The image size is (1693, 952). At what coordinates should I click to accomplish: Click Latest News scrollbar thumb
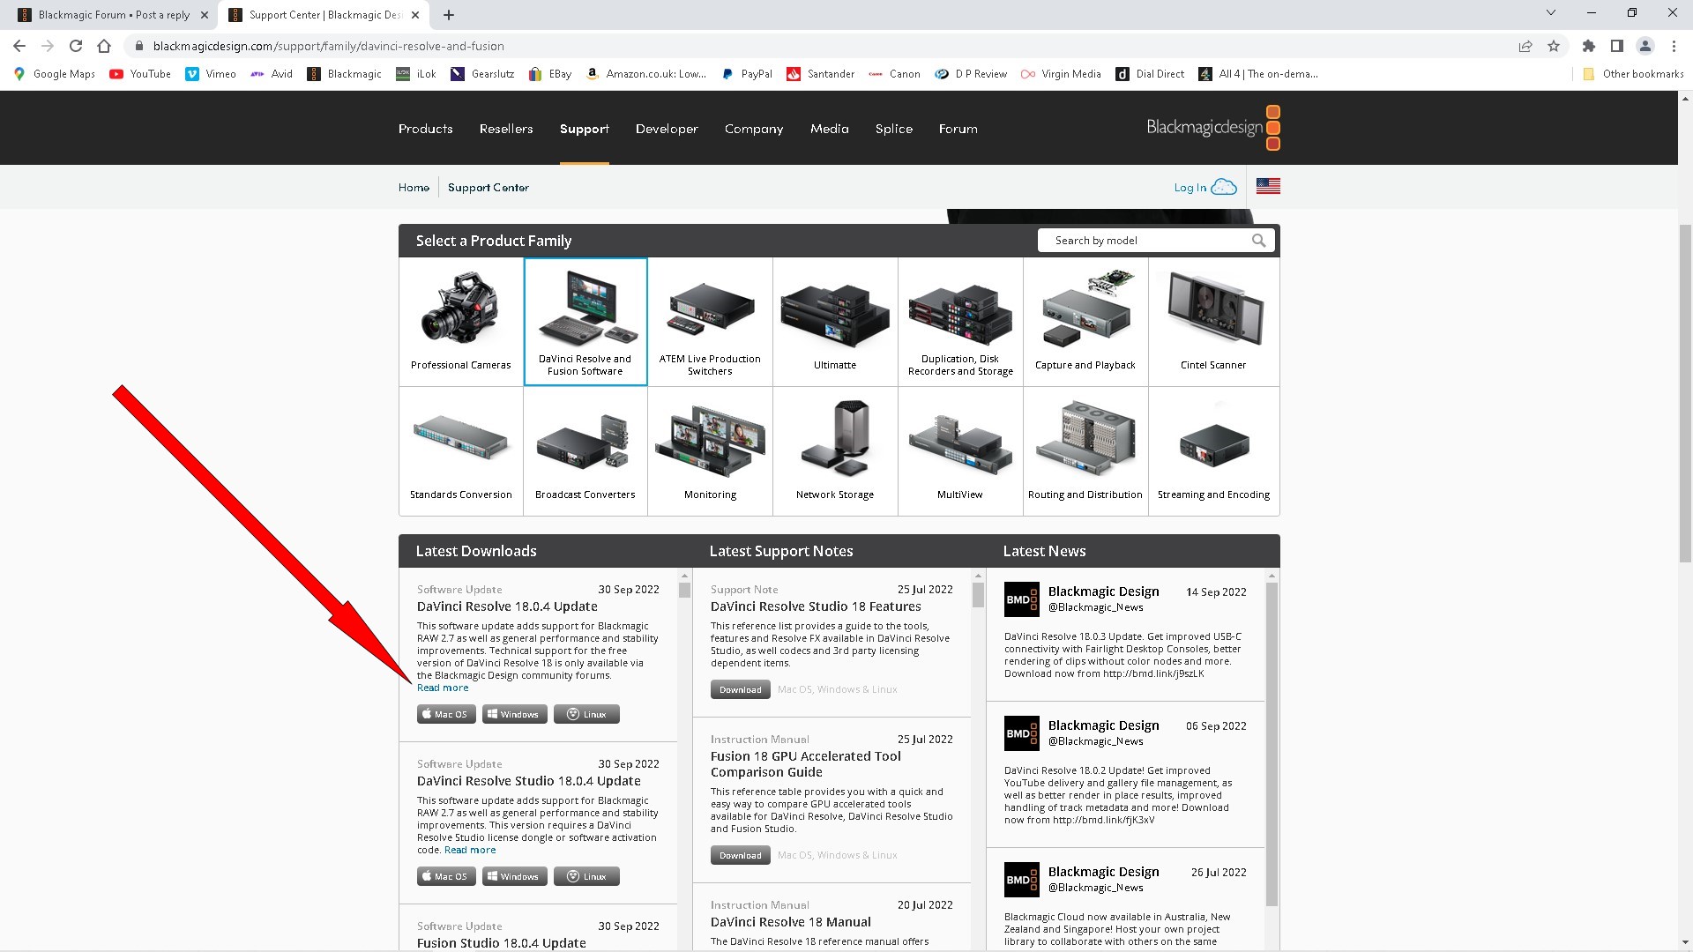click(1272, 745)
